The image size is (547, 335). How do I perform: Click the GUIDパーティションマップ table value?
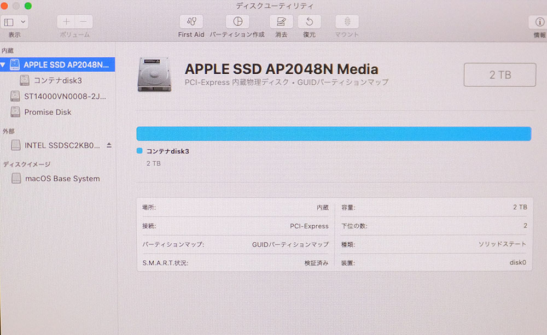pyautogui.click(x=290, y=245)
